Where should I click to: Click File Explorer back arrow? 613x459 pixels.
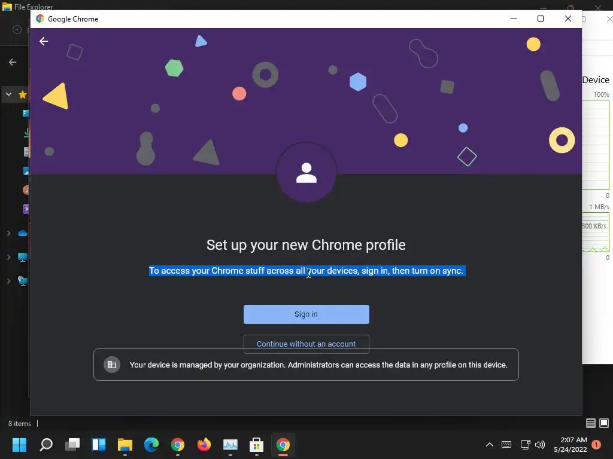point(13,62)
